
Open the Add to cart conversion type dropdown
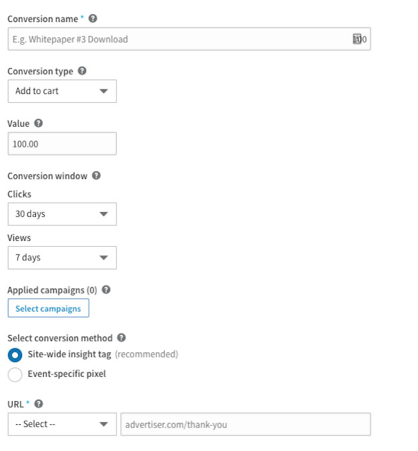click(62, 91)
